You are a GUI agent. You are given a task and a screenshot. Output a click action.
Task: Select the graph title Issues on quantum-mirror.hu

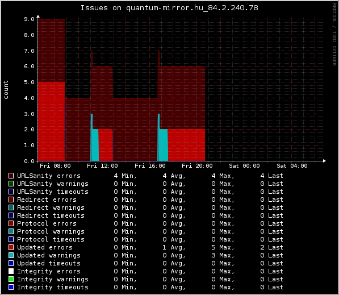[169, 8]
